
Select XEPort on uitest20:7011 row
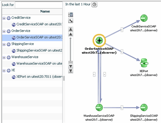(32, 77)
